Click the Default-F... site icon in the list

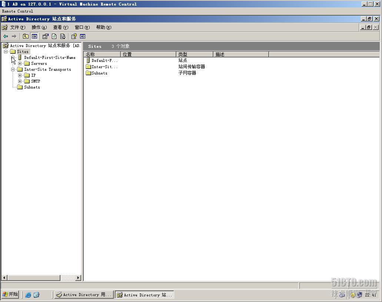tap(88, 60)
